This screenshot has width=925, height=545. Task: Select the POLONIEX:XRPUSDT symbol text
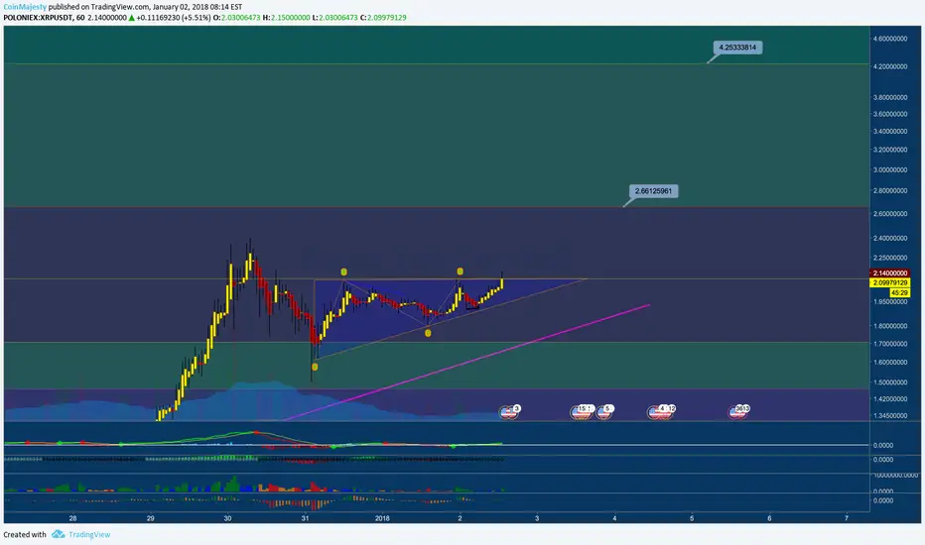[38, 18]
